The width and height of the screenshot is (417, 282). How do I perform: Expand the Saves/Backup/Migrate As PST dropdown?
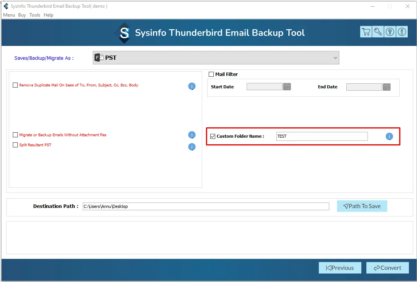point(216,57)
